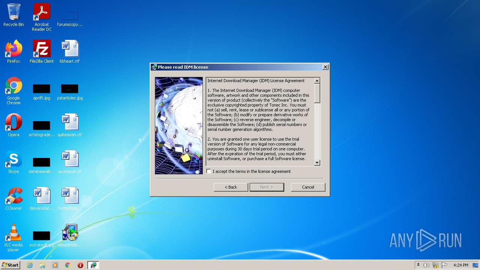Viewport: 480px width, 270px height.
Task: Click the license text scroll-down arrow
Action: click(x=317, y=163)
